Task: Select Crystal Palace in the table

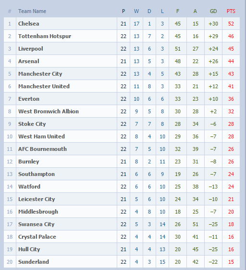Action: point(37,237)
